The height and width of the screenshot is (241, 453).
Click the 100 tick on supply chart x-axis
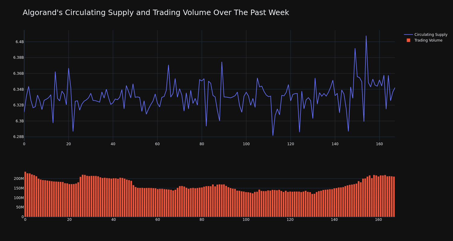tap(246, 144)
